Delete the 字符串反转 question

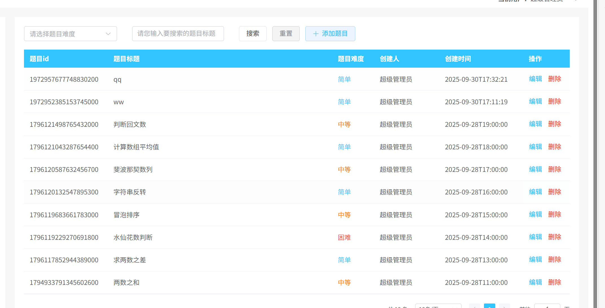[554, 192]
